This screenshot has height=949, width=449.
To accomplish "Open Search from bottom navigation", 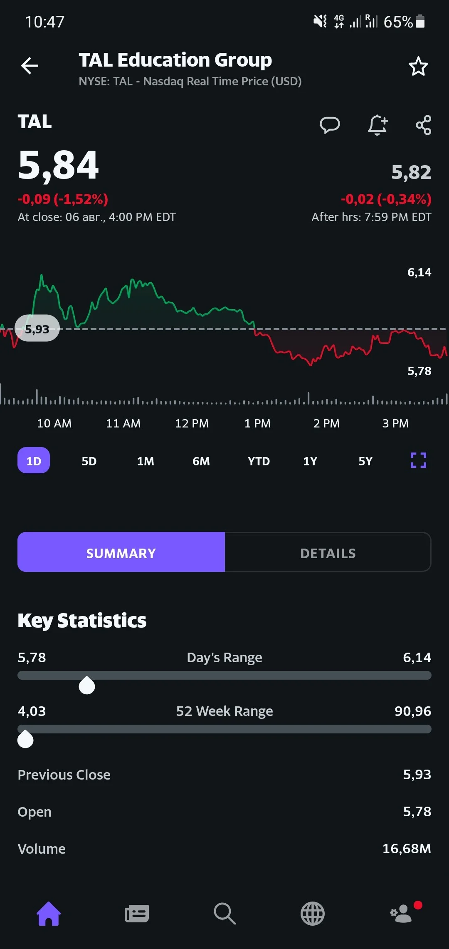I will click(x=224, y=914).
